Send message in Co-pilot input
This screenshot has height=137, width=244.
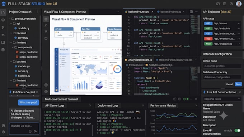[x=36, y=131]
